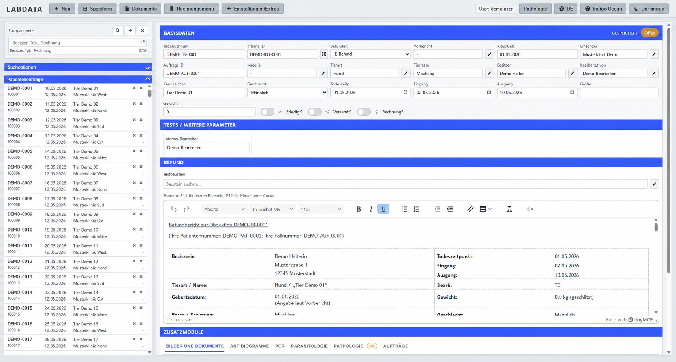This screenshot has height=362, width=676.
Task: Edit Tierart using its pencil icon
Action: pos(406,73)
